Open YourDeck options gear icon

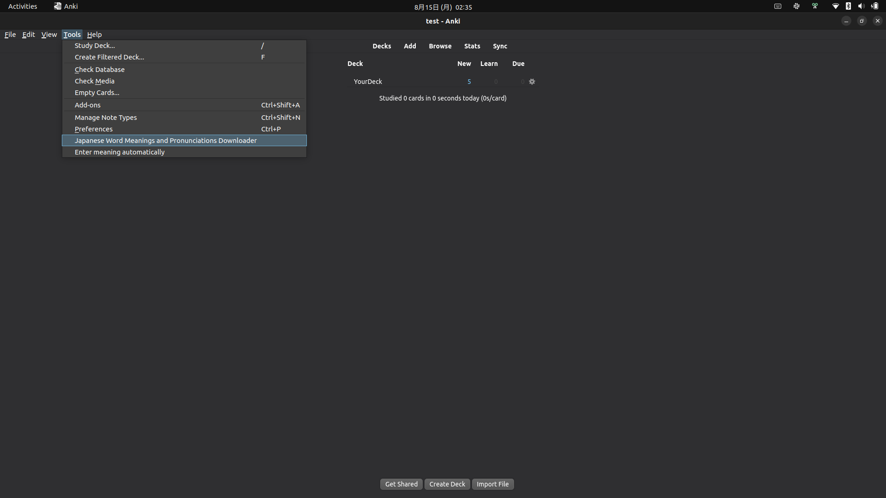532,82
